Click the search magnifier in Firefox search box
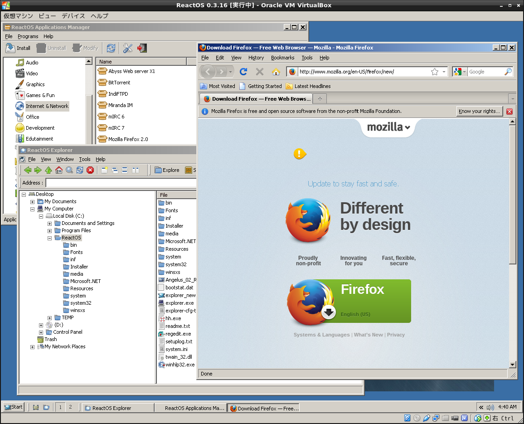The width and height of the screenshot is (524, 424). (x=508, y=72)
